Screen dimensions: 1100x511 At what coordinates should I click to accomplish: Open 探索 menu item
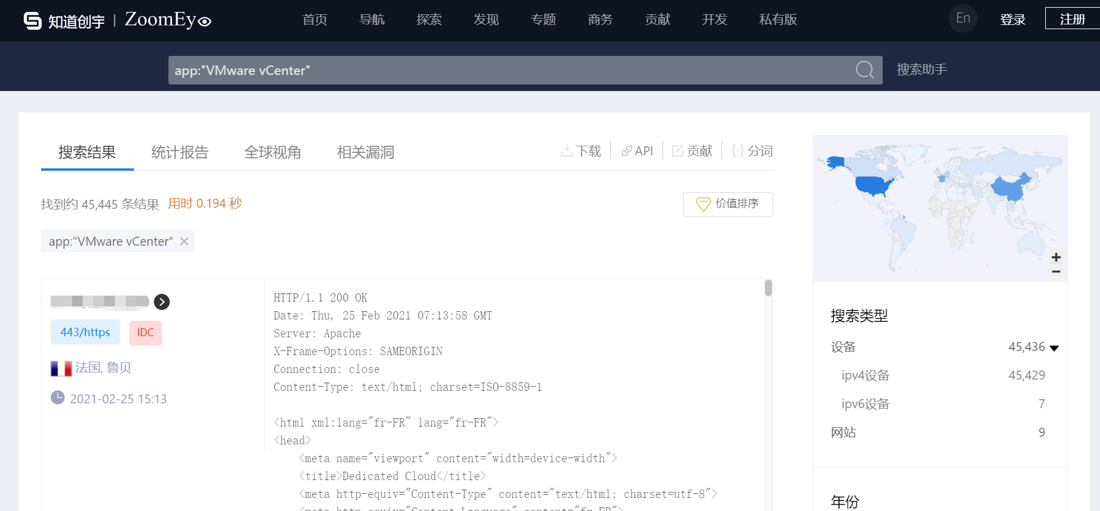429,20
